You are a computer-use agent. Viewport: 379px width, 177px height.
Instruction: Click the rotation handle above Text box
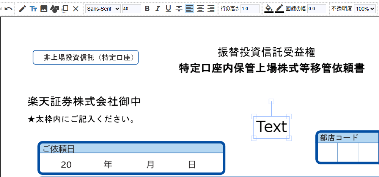(x=271, y=101)
